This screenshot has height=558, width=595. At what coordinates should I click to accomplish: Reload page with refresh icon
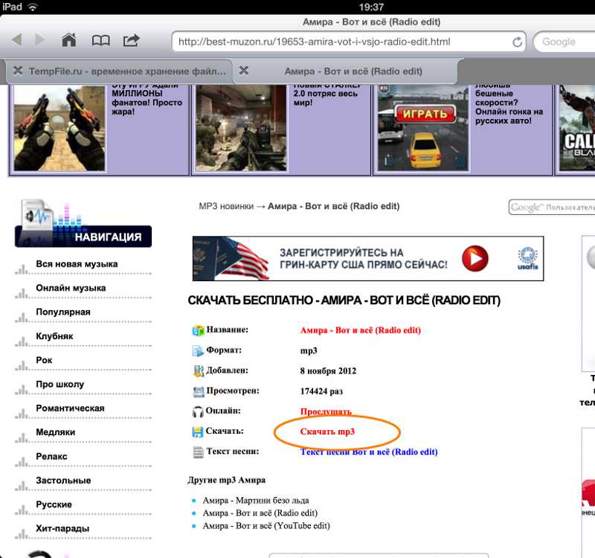[x=517, y=42]
